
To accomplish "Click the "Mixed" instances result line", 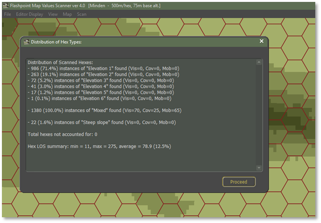I will [x=104, y=110].
